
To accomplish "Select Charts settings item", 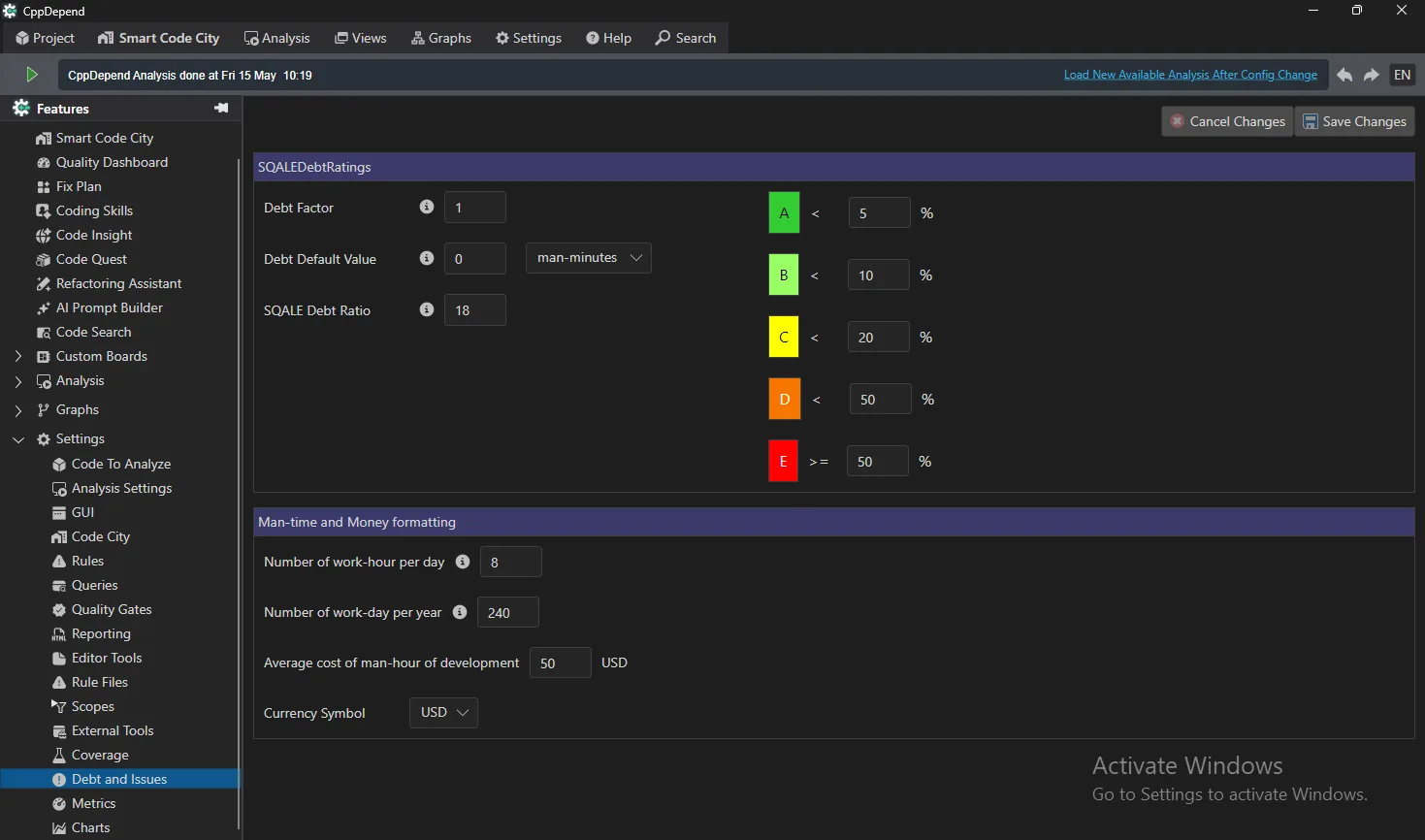I will pyautogui.click(x=81, y=827).
